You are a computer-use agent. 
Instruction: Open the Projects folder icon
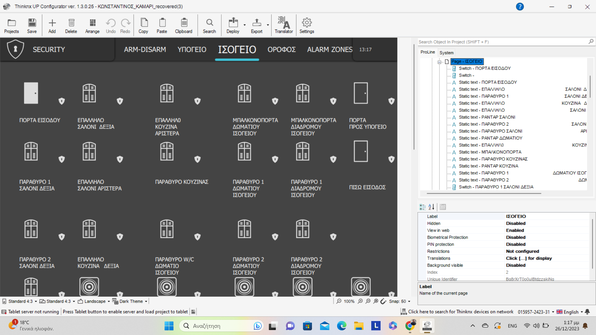click(11, 26)
